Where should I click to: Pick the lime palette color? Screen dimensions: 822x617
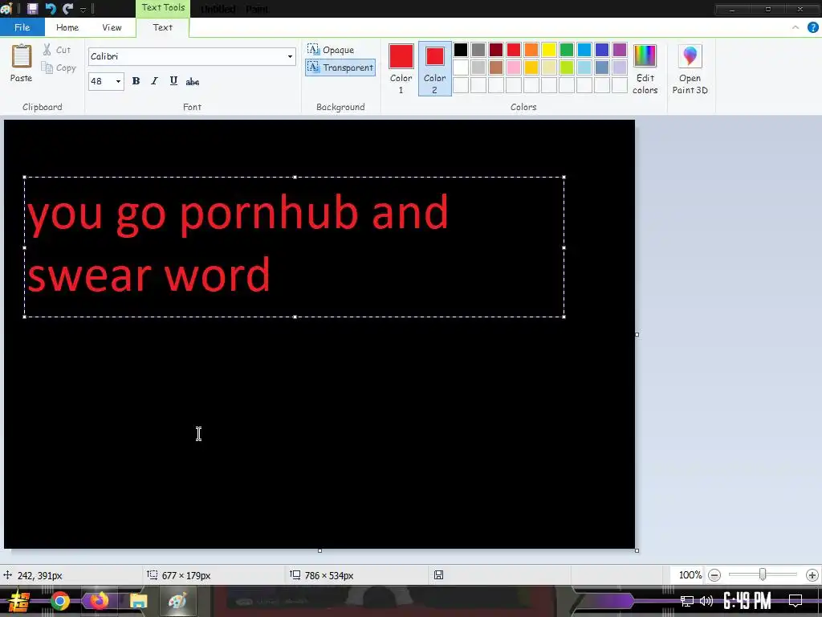[567, 67]
